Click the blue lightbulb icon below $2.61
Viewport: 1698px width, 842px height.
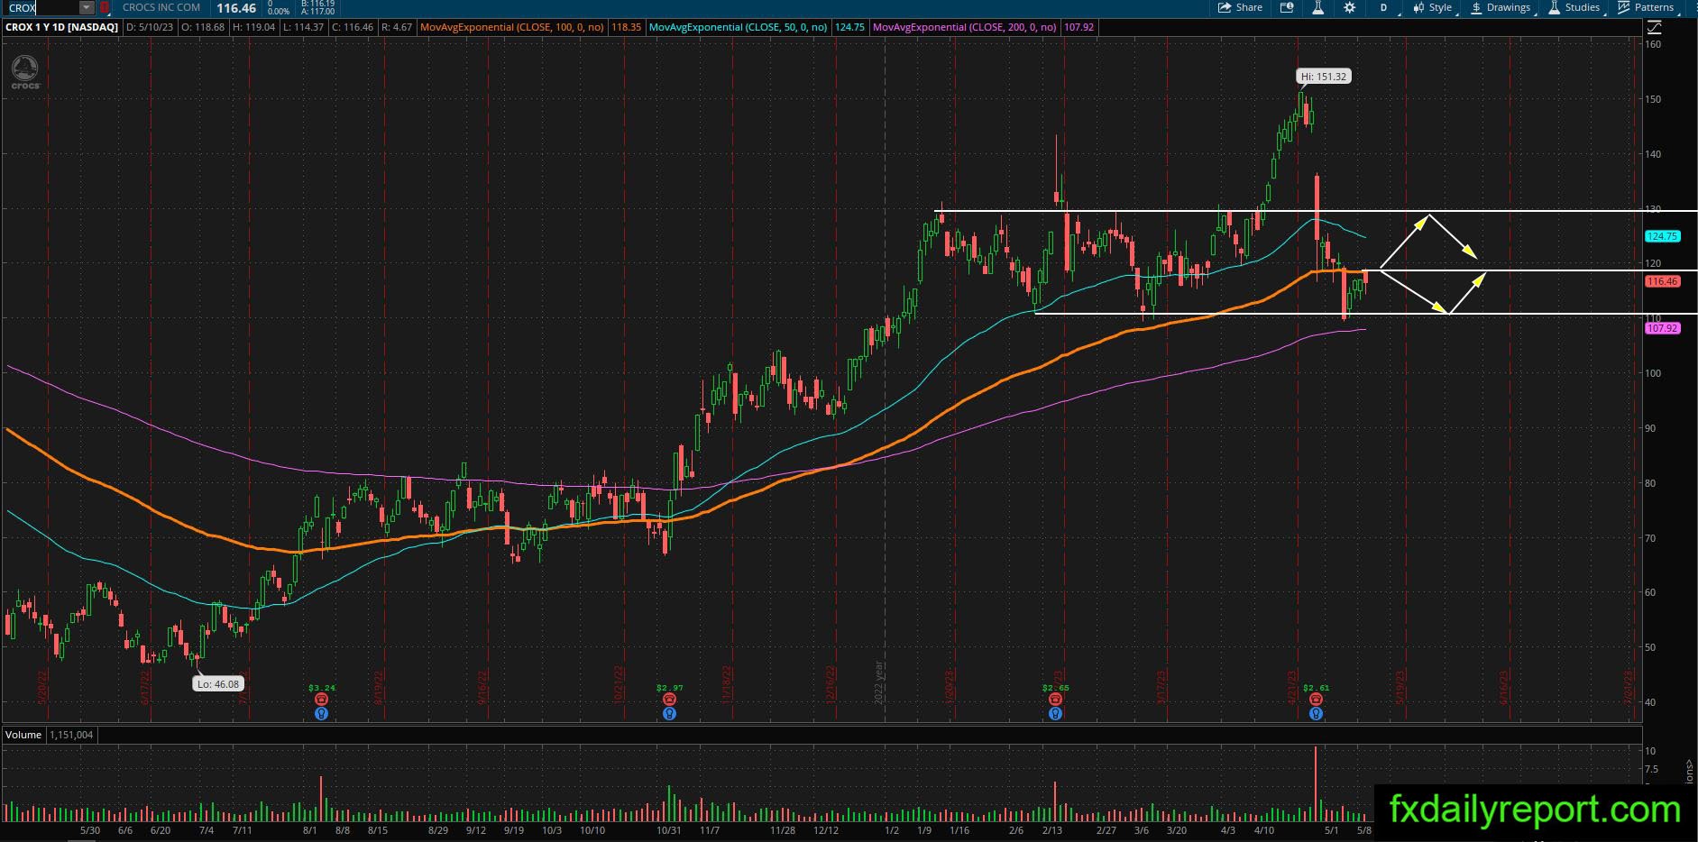(1317, 713)
